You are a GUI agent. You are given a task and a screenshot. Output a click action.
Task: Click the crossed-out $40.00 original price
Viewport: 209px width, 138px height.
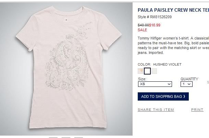[143, 25]
